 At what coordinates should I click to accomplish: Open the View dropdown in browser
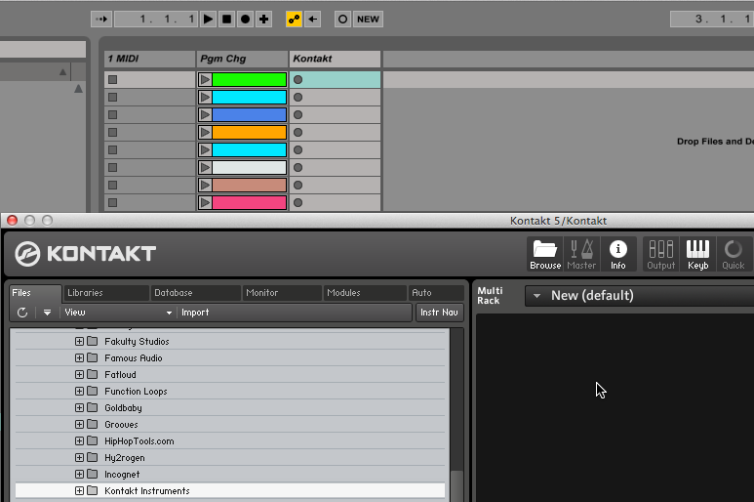pos(118,313)
